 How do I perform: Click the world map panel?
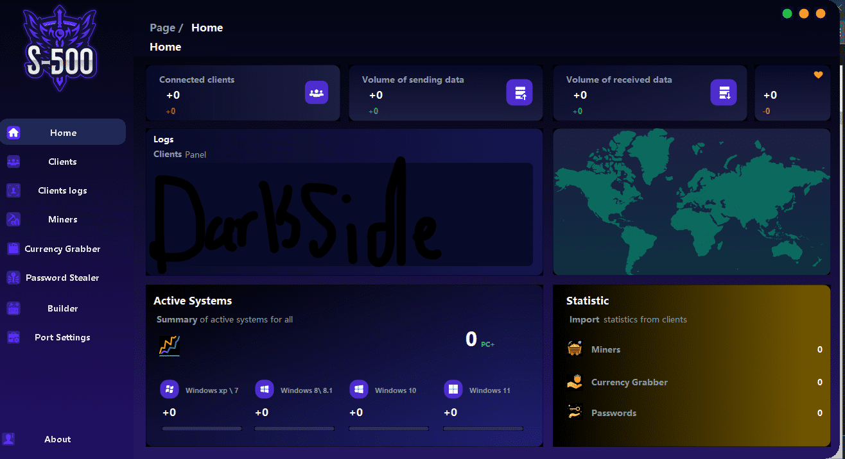tap(692, 202)
